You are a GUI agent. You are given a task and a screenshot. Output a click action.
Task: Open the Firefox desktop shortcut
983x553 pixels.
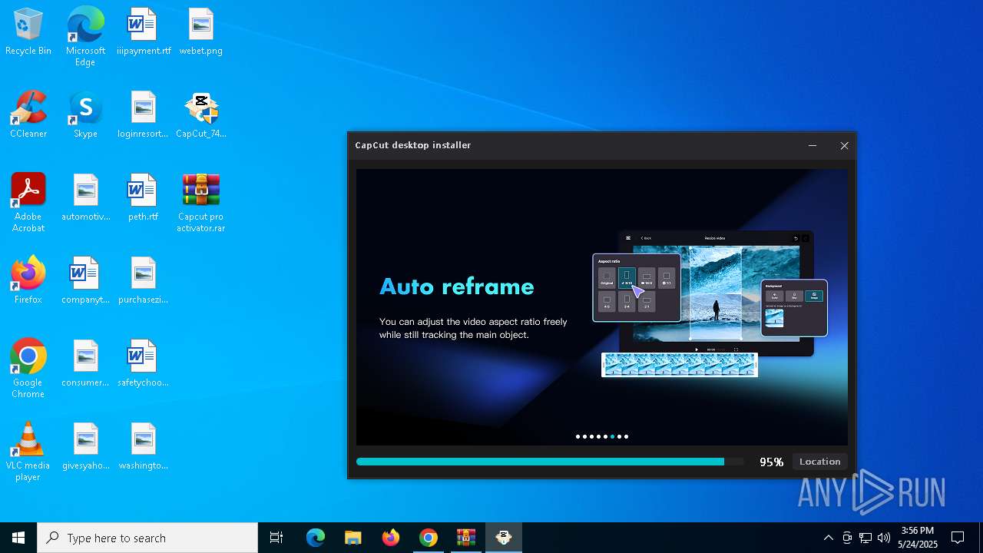coord(28,281)
